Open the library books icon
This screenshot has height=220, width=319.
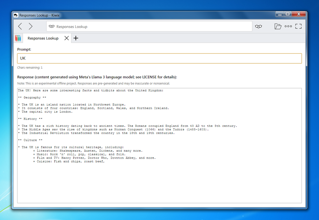[18, 38]
